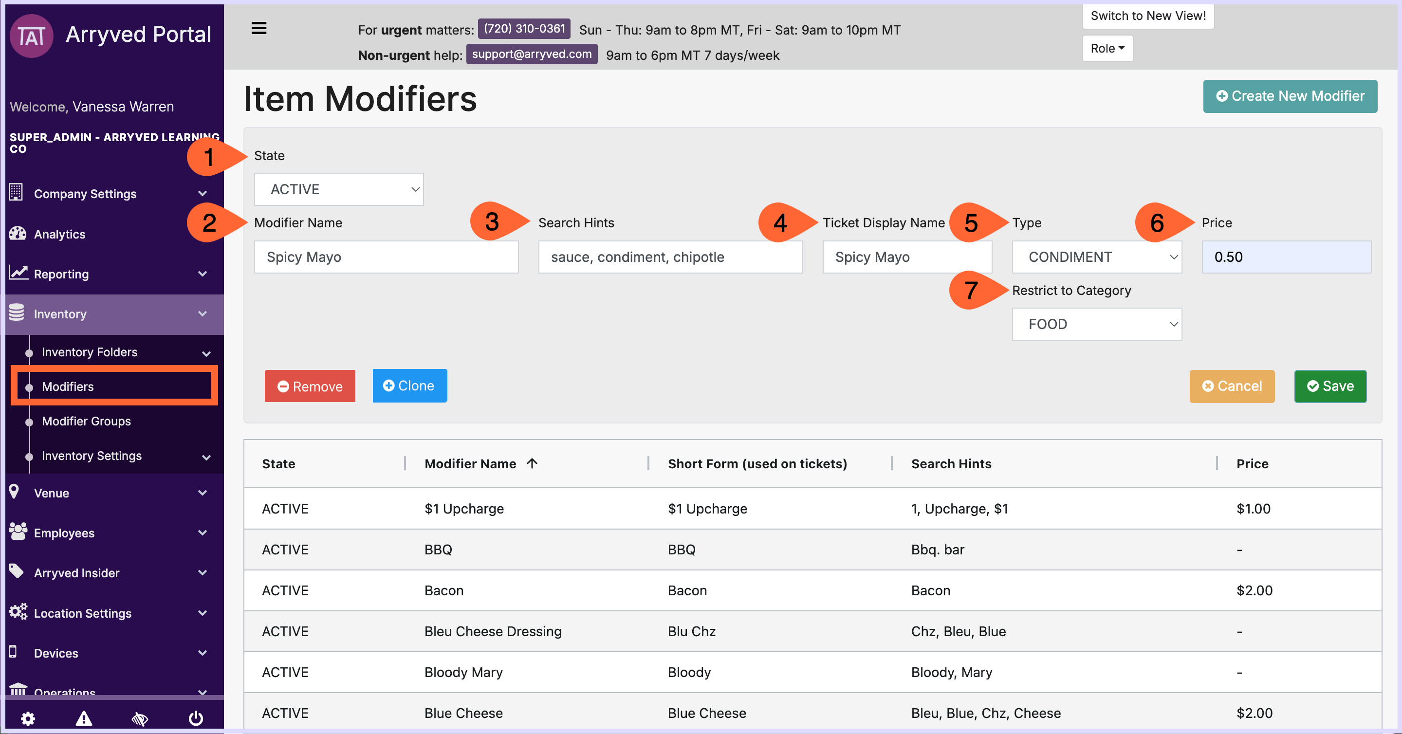The height and width of the screenshot is (734, 1402).
Task: Select the $1 Upcharge modifier row
Action: 812,509
